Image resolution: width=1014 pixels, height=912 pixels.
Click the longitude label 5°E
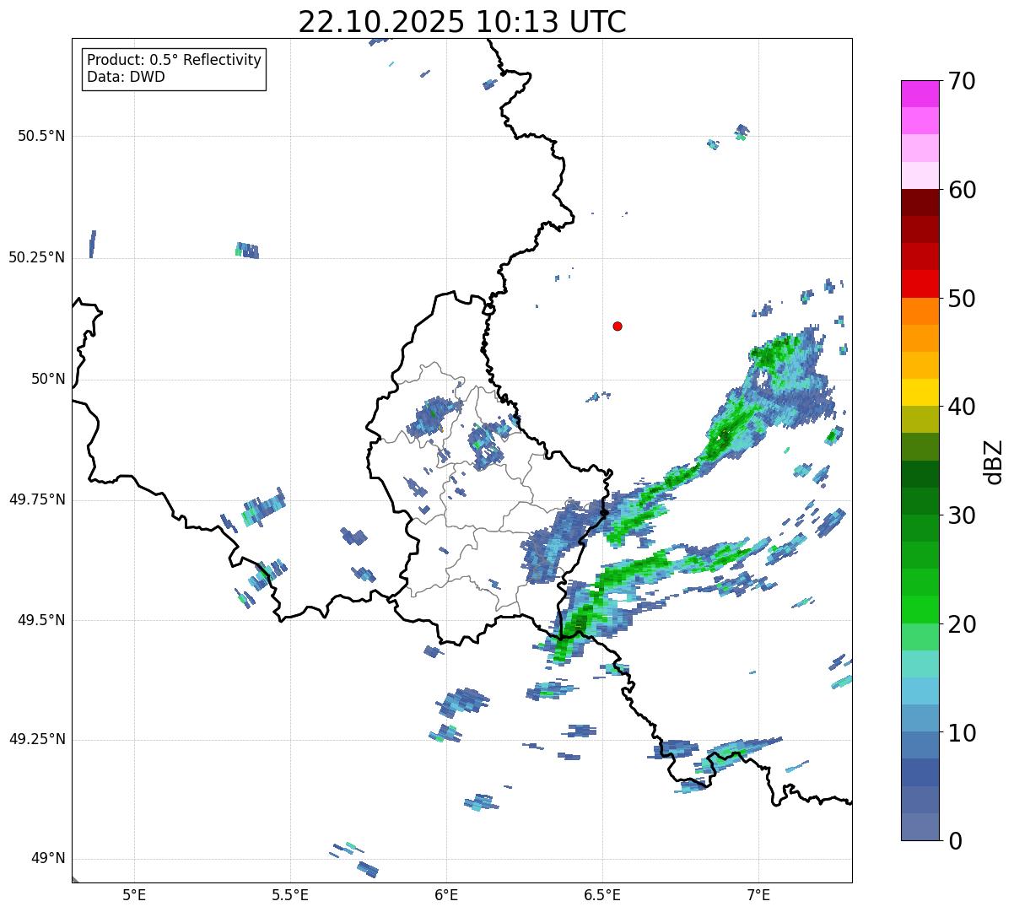point(134,895)
